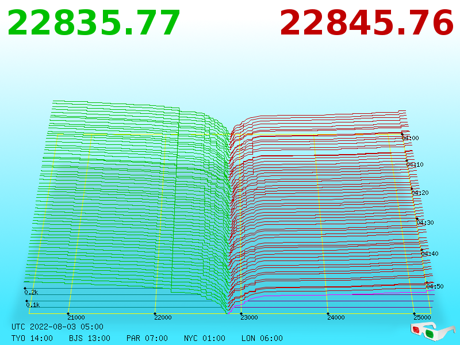The image size is (460, 345).
Task: Click the LON 06:00 clock
Action: pyautogui.click(x=262, y=338)
